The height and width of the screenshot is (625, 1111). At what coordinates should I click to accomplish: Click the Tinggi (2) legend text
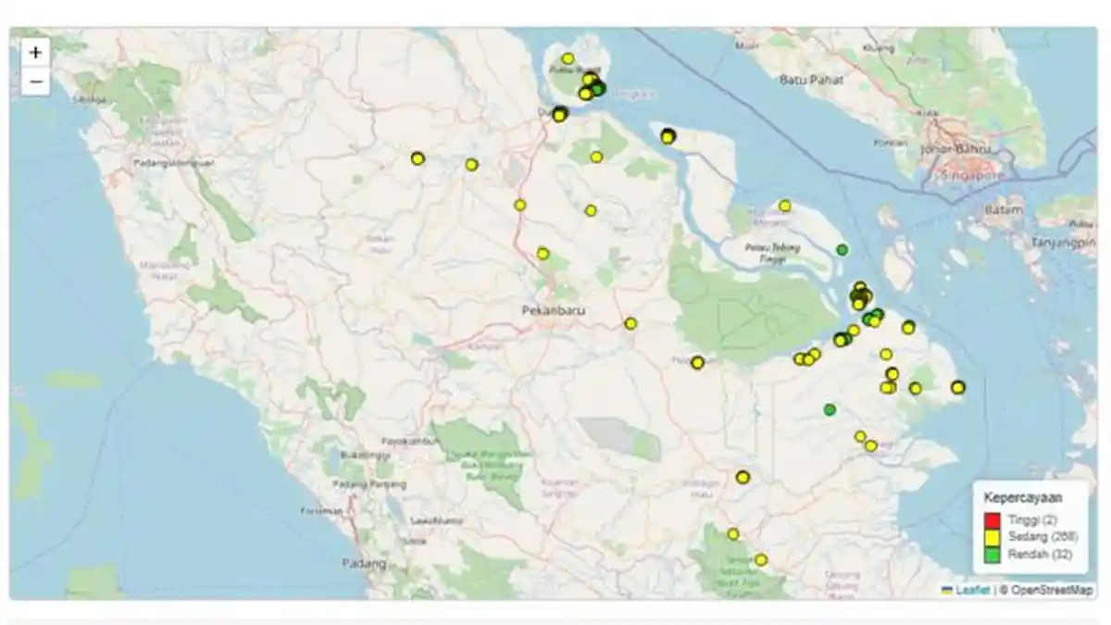[x=1031, y=520]
